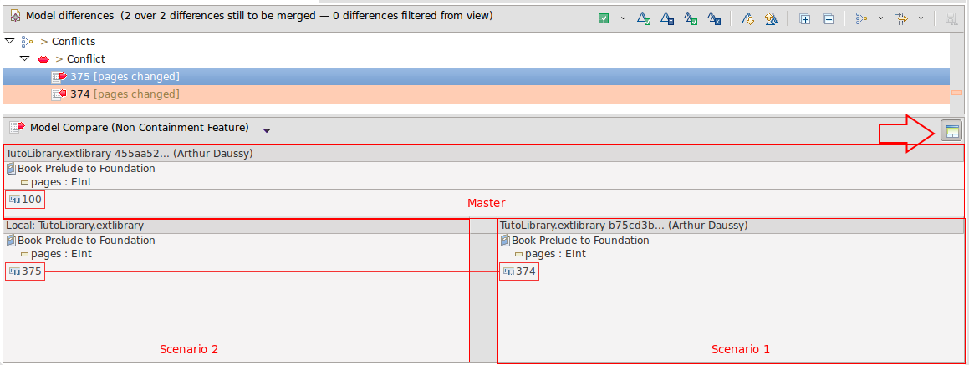Expand all nodes in differences tree
This screenshot has width=969, height=365.
coord(804,18)
